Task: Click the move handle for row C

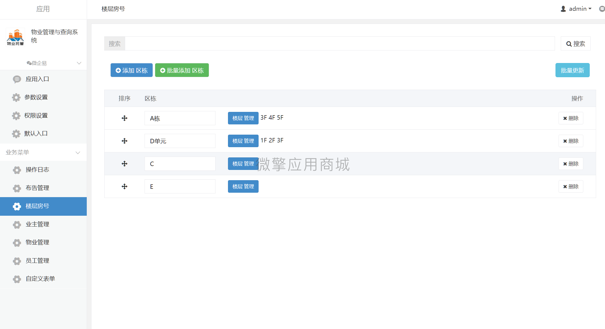Action: pyautogui.click(x=125, y=164)
